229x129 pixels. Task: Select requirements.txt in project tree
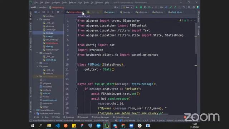coord(50,100)
